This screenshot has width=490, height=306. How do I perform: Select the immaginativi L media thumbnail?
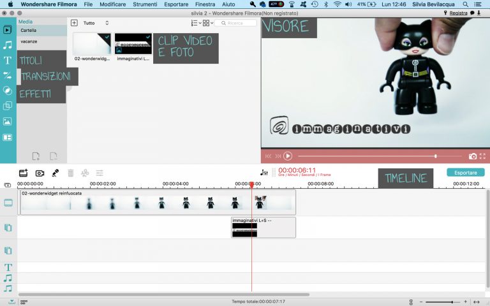point(133,44)
